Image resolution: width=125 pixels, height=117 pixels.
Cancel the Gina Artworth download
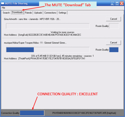coord(114,19)
